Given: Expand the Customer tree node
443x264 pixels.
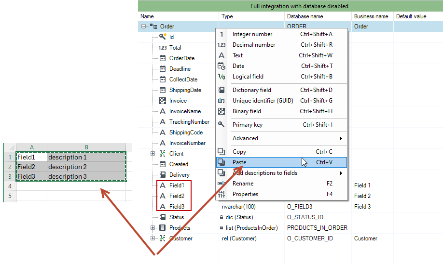Looking at the screenshot, I should pos(152,238).
